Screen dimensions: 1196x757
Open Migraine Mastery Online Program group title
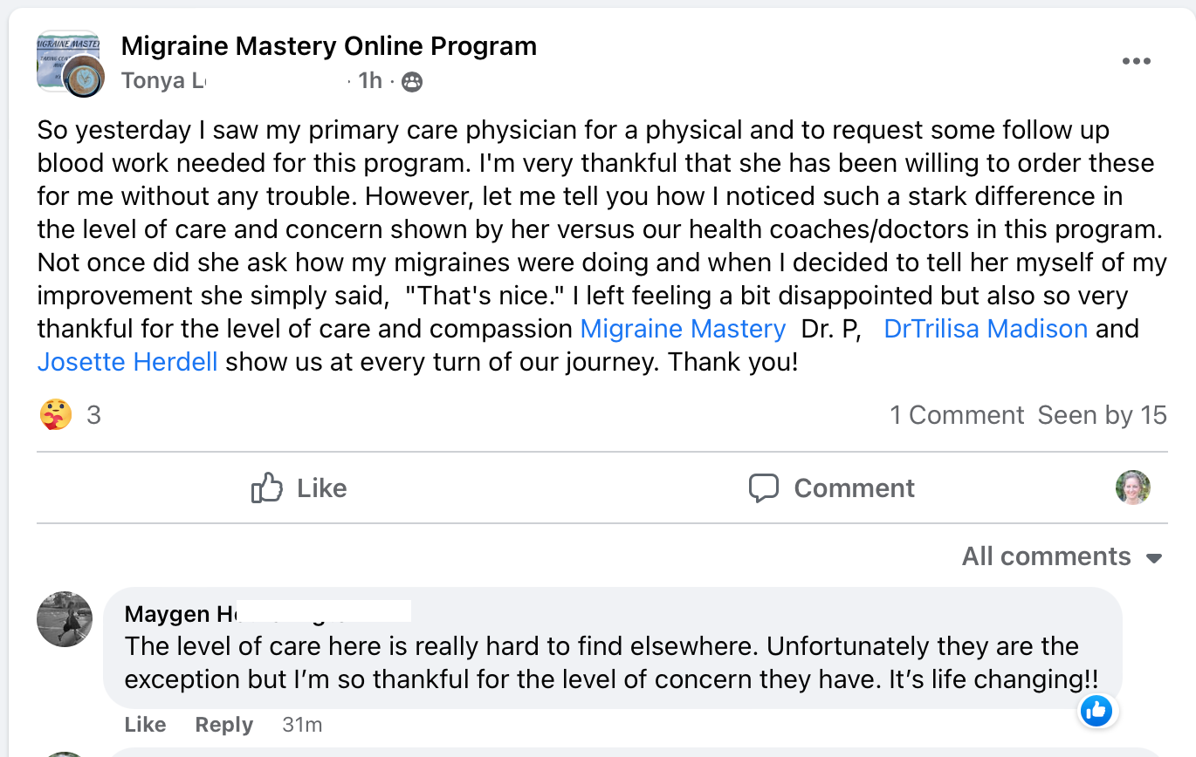pos(328,45)
